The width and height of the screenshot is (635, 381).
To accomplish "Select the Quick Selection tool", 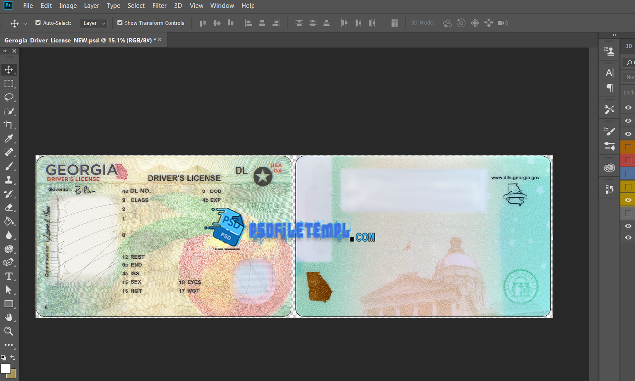I will point(9,111).
